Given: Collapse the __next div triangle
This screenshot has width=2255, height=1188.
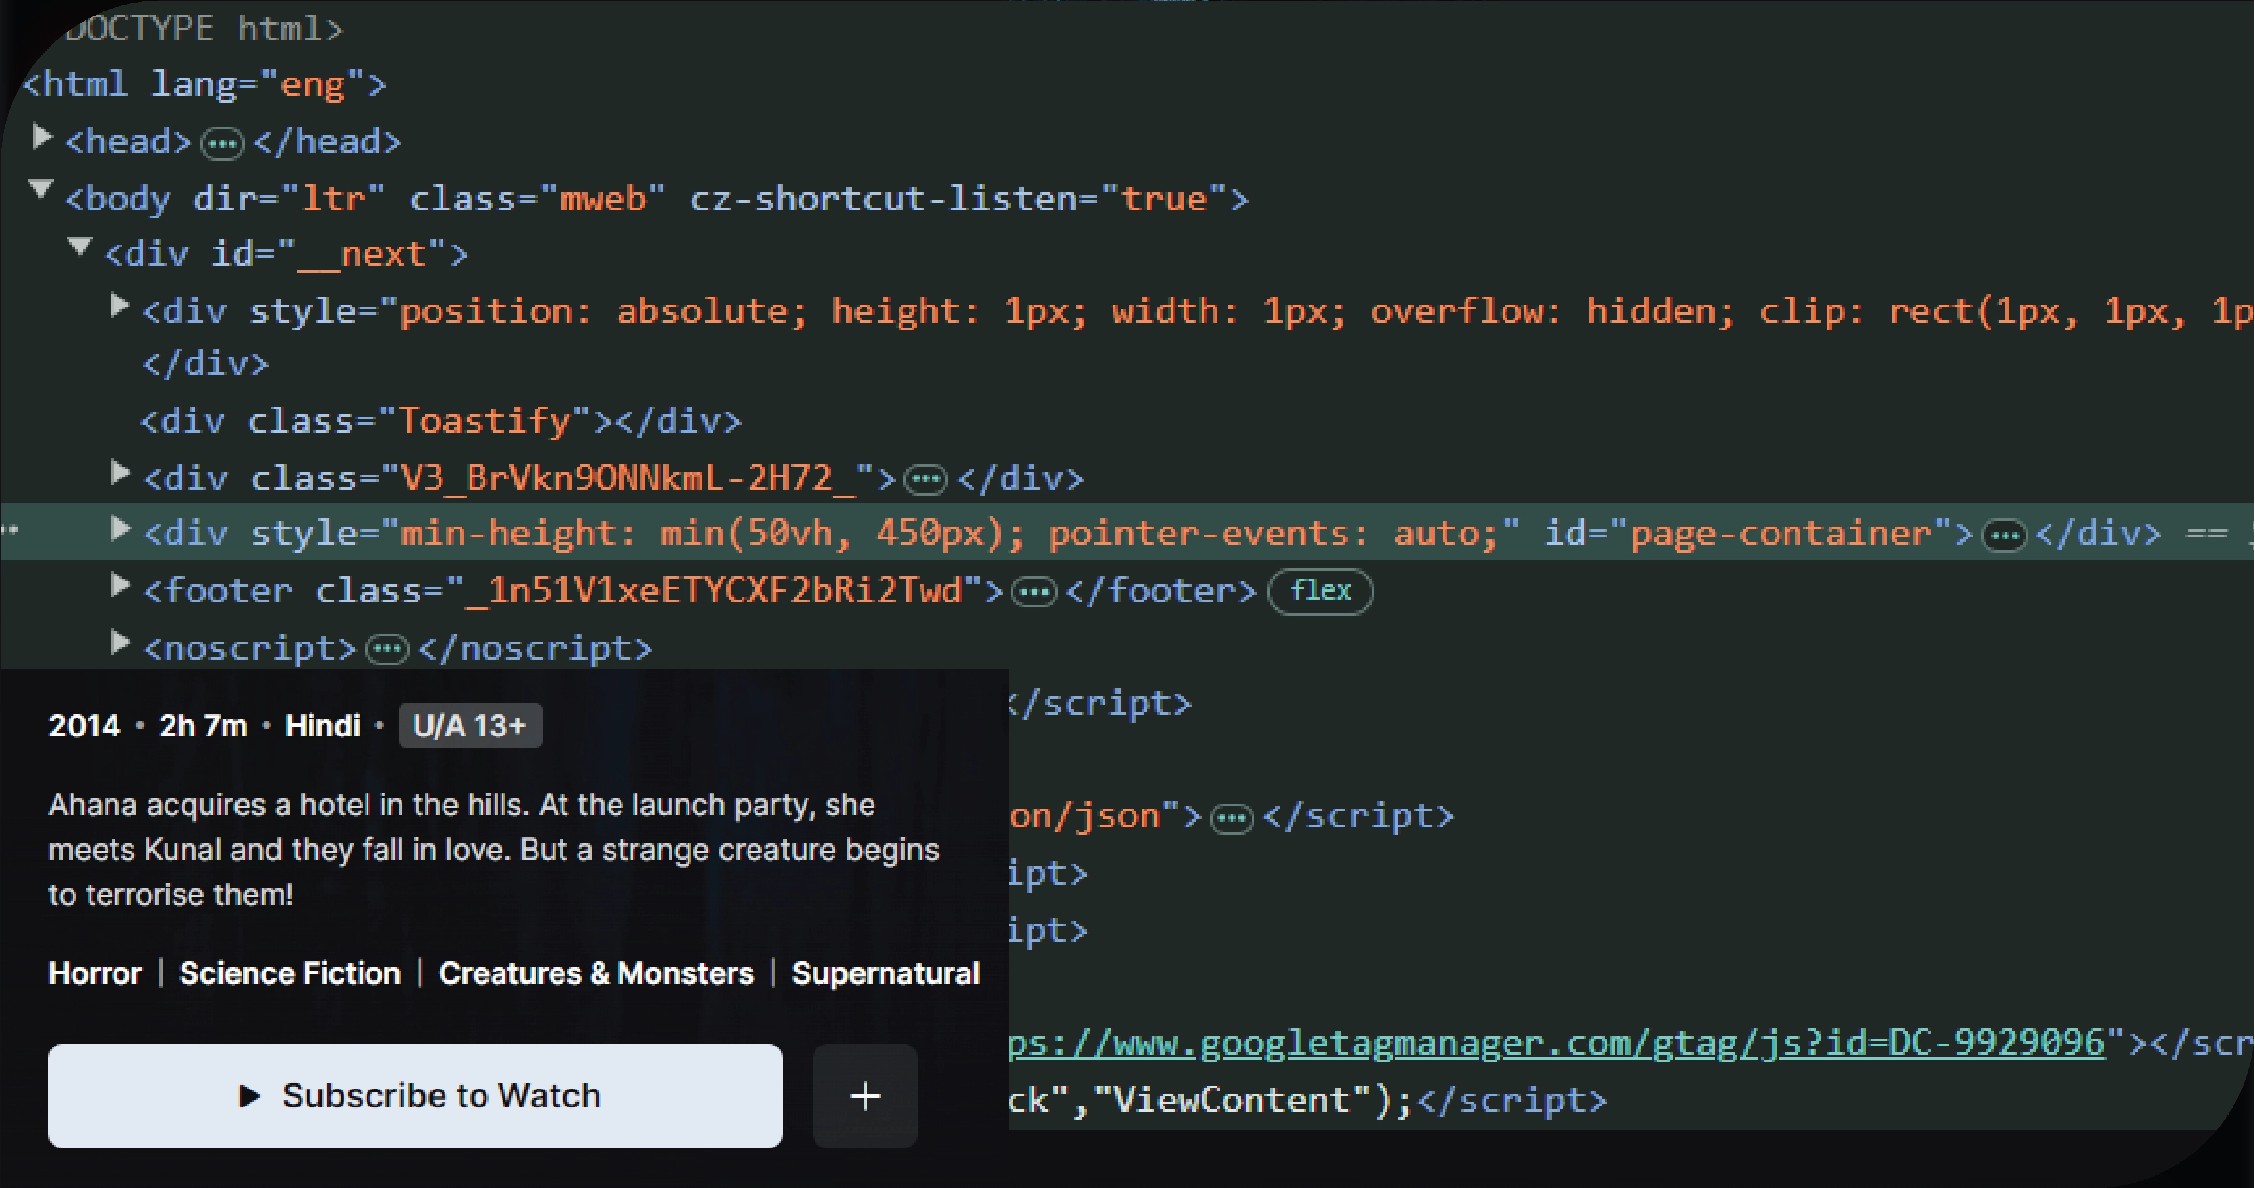Looking at the screenshot, I should 80,247.
